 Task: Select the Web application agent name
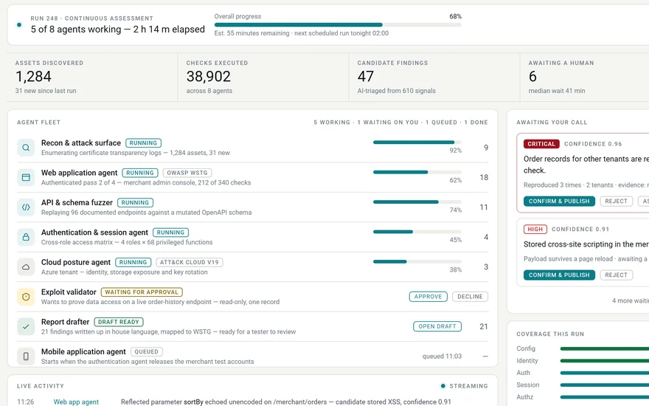pos(79,173)
